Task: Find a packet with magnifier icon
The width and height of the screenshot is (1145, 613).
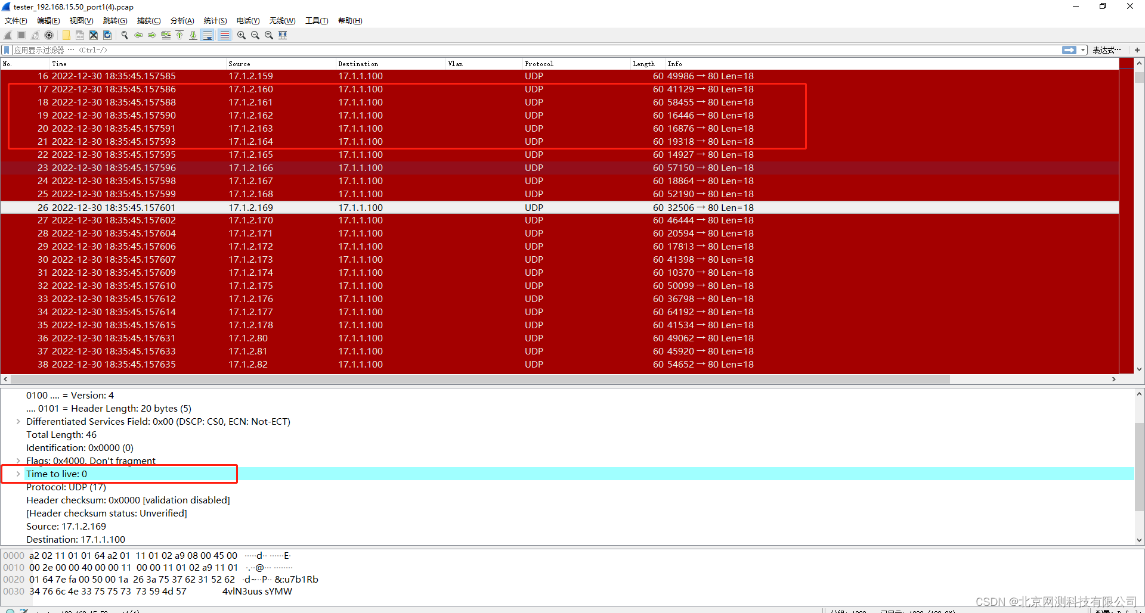Action: 125,35
